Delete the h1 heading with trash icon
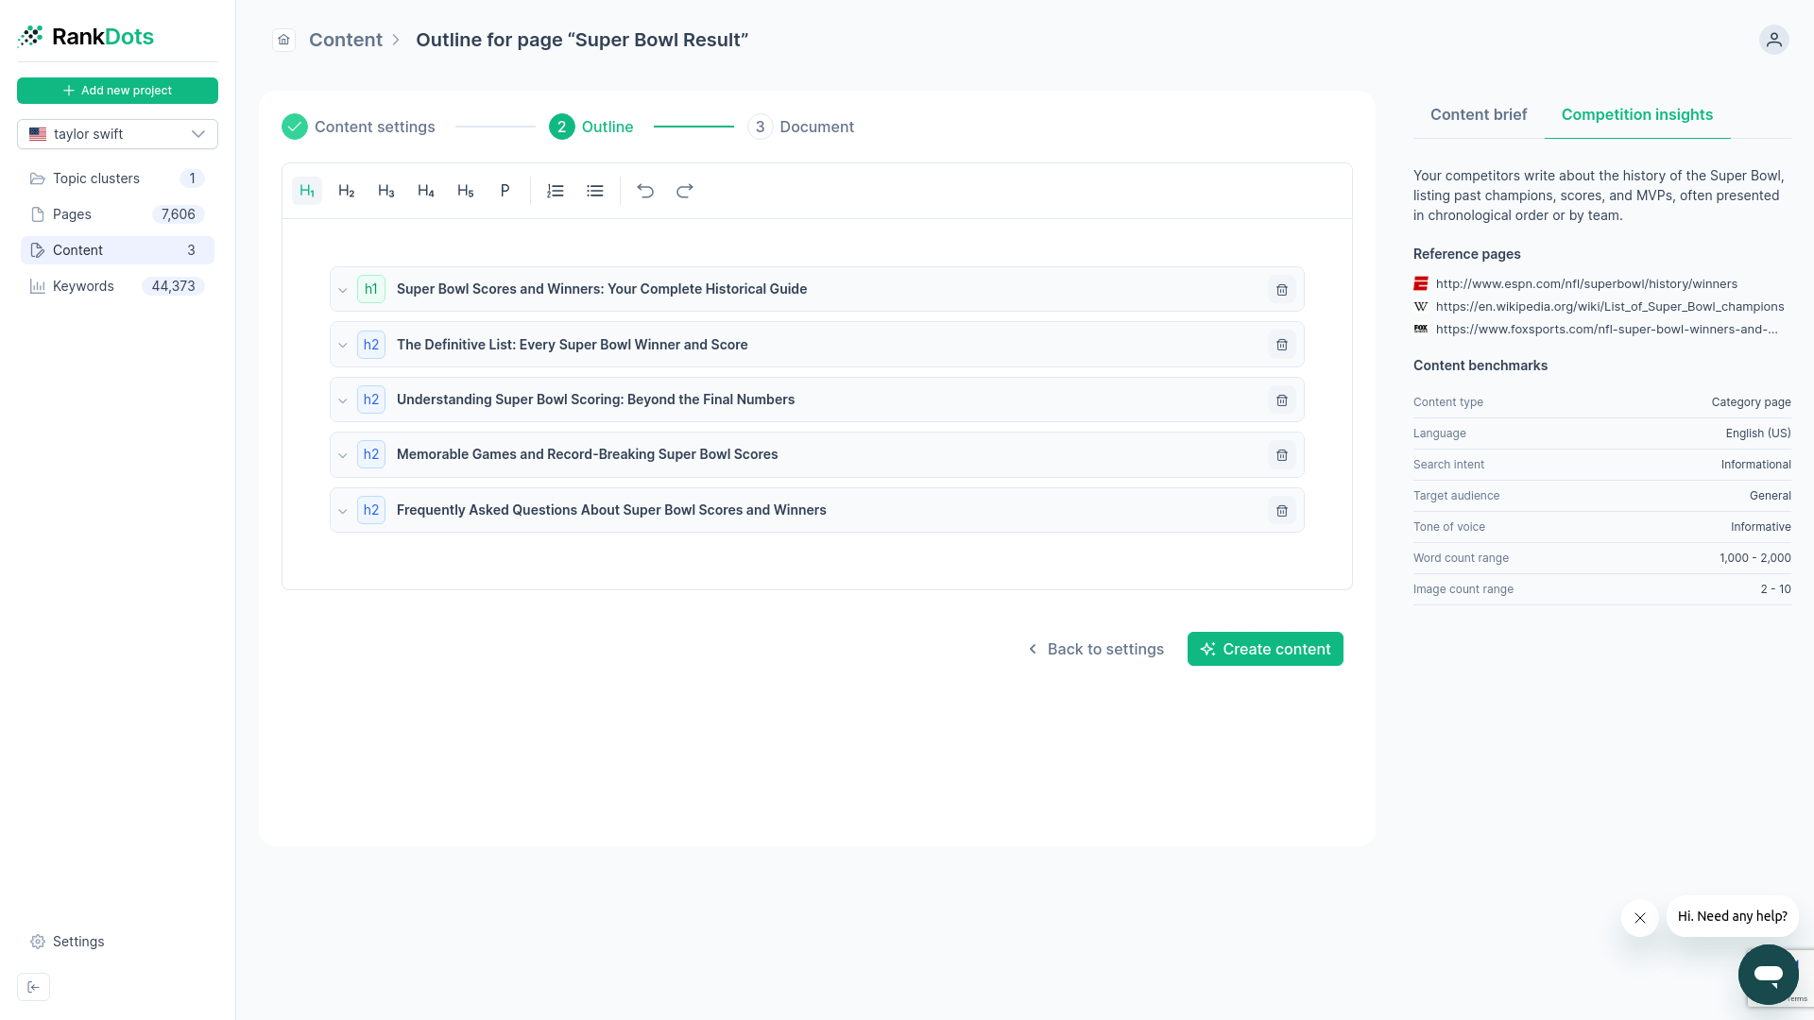 click(x=1281, y=289)
